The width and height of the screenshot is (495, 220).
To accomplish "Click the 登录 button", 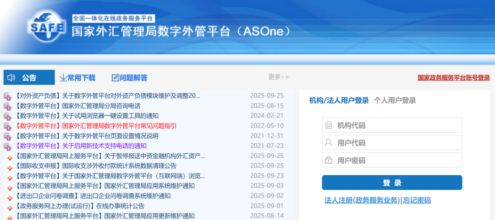I will pyautogui.click(x=392, y=182).
